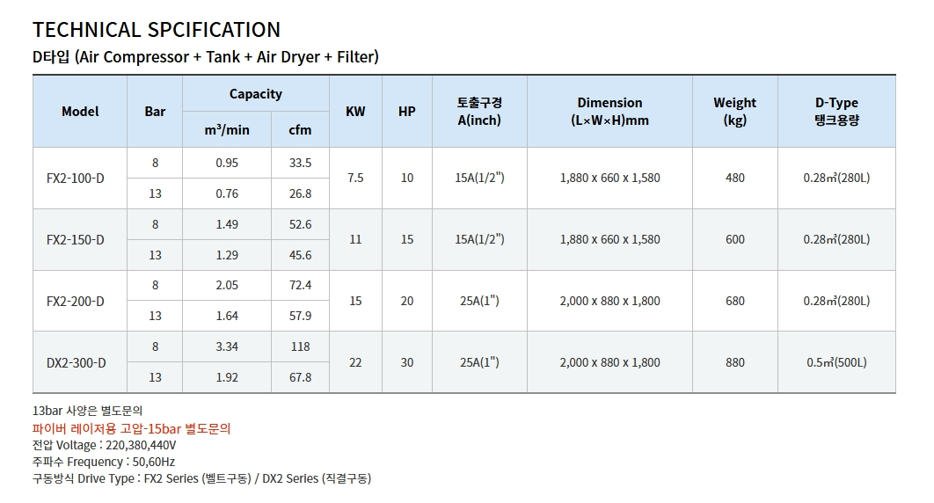The image size is (934, 503).
Task: Click the 0.5㎥(500L) tank capacity cell
Action: coord(836,362)
